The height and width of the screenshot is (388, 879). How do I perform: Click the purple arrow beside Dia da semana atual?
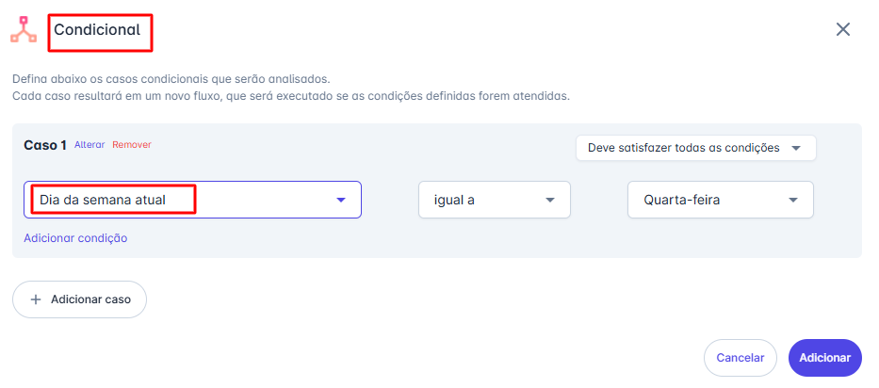(341, 200)
